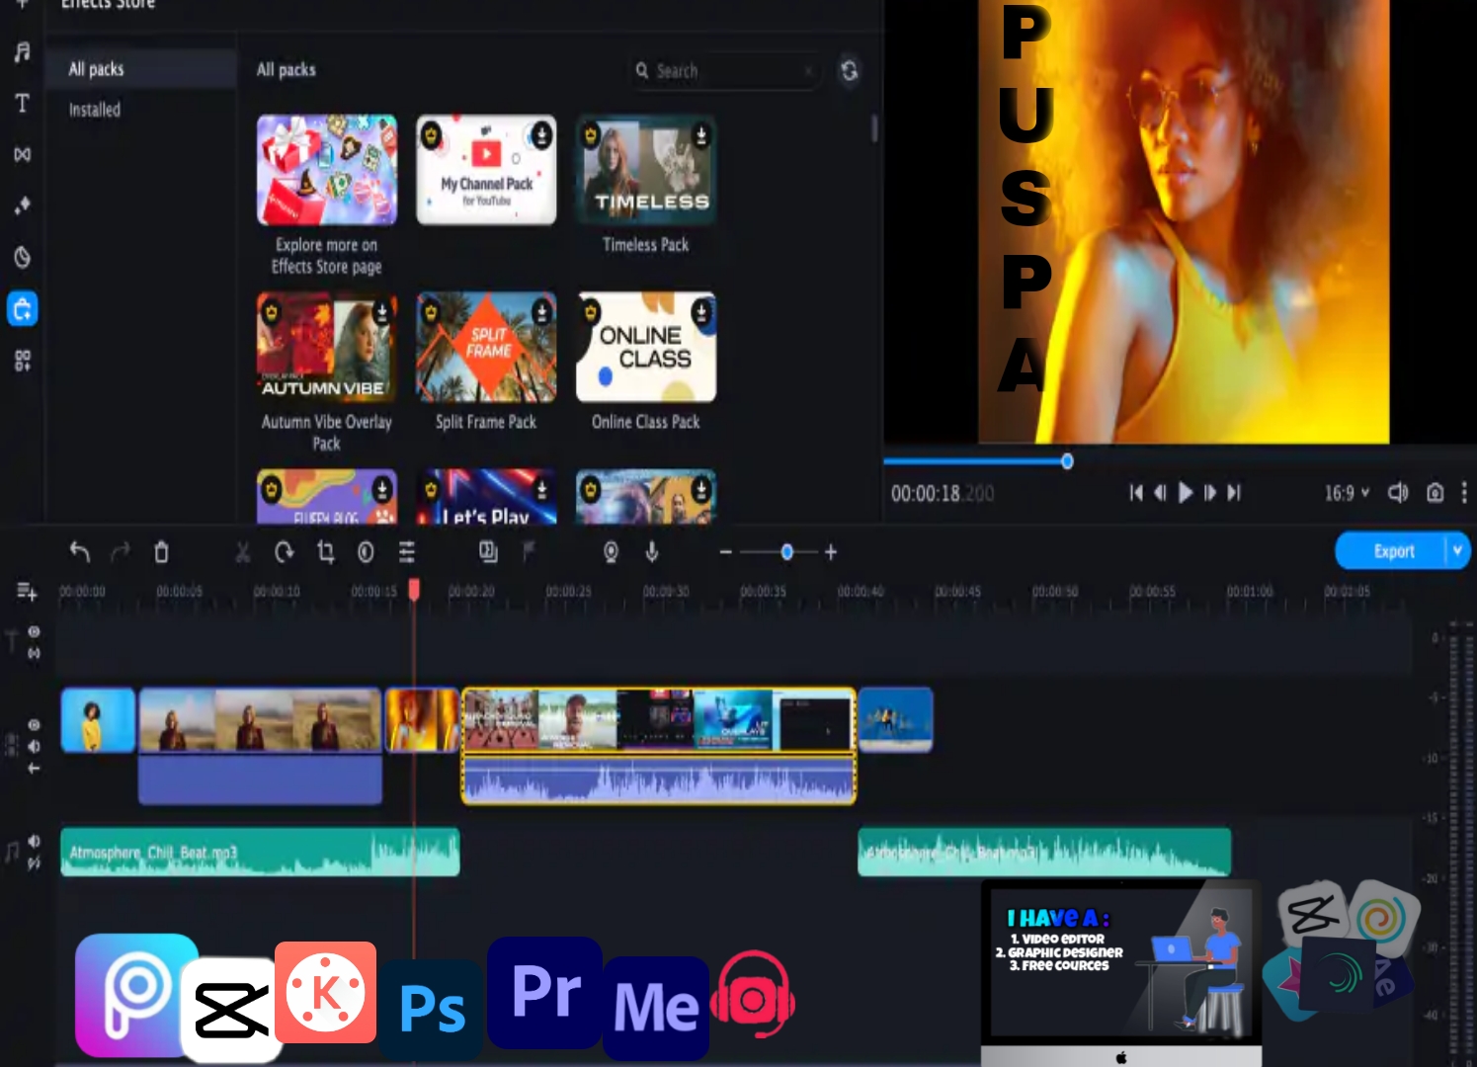Start audio recording with microphone icon
1477x1067 pixels.
[652, 552]
